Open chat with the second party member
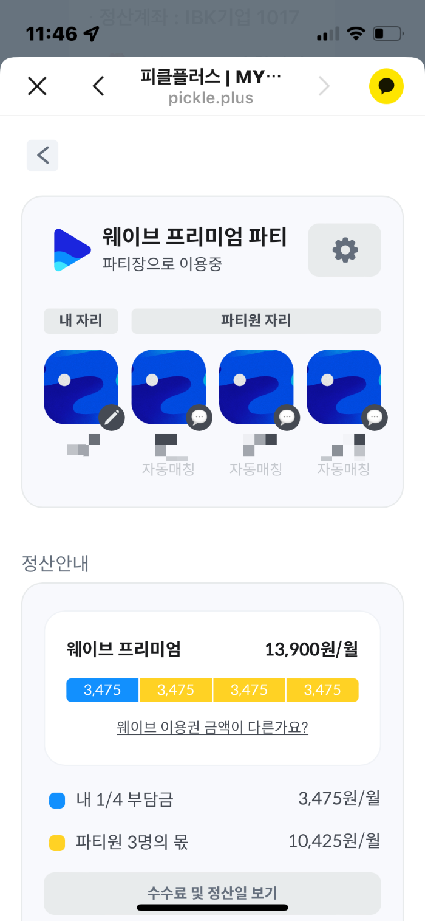The width and height of the screenshot is (425, 921). click(x=199, y=418)
